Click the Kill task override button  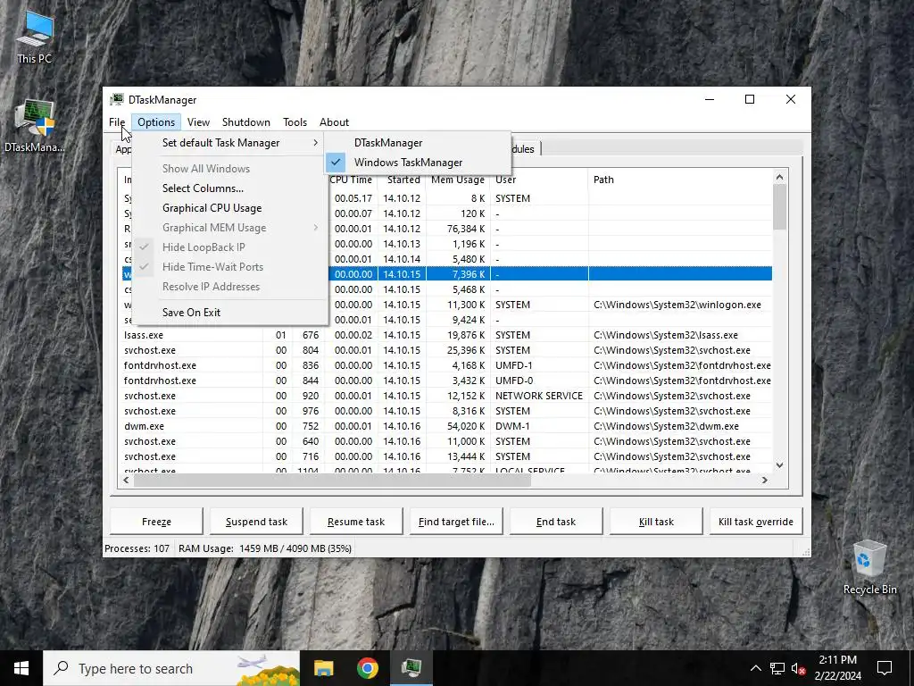[x=756, y=522]
